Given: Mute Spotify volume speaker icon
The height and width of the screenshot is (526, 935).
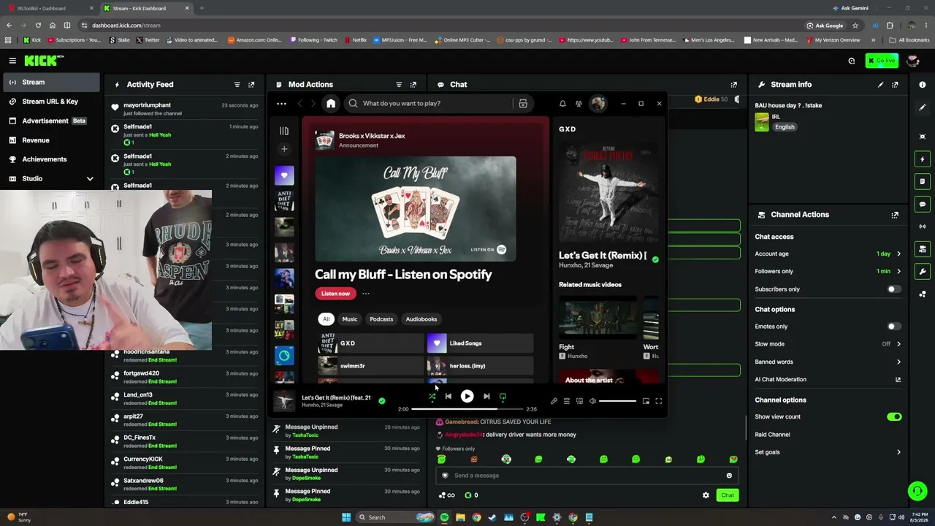Looking at the screenshot, I should (x=592, y=401).
